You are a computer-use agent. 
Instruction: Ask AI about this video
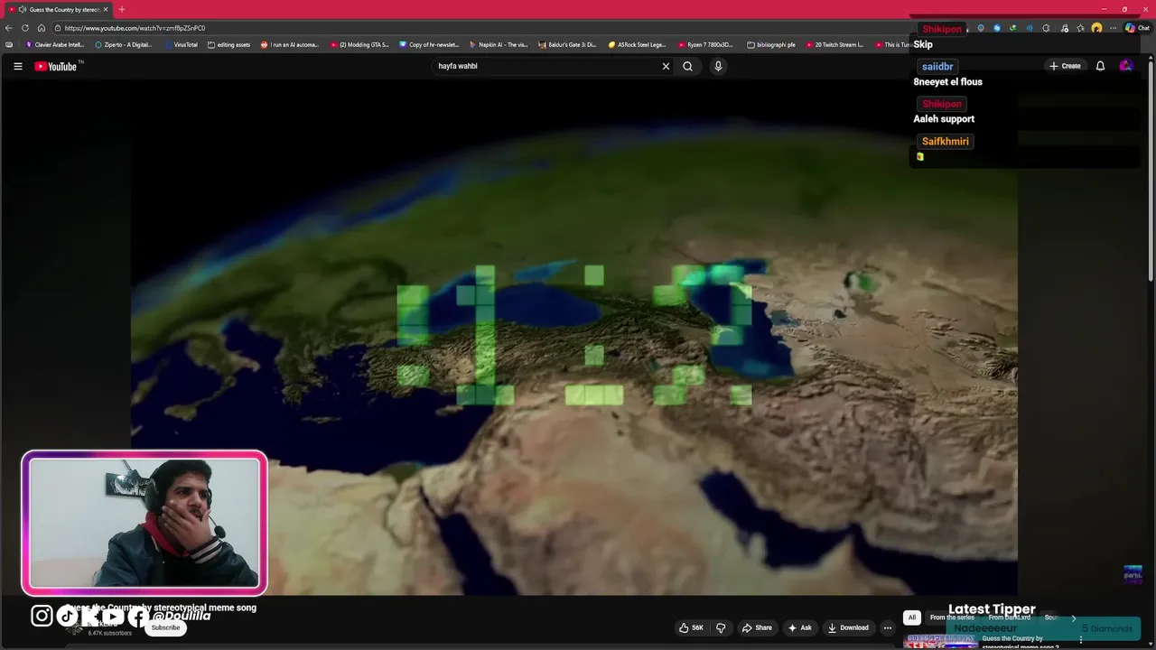[x=799, y=627]
